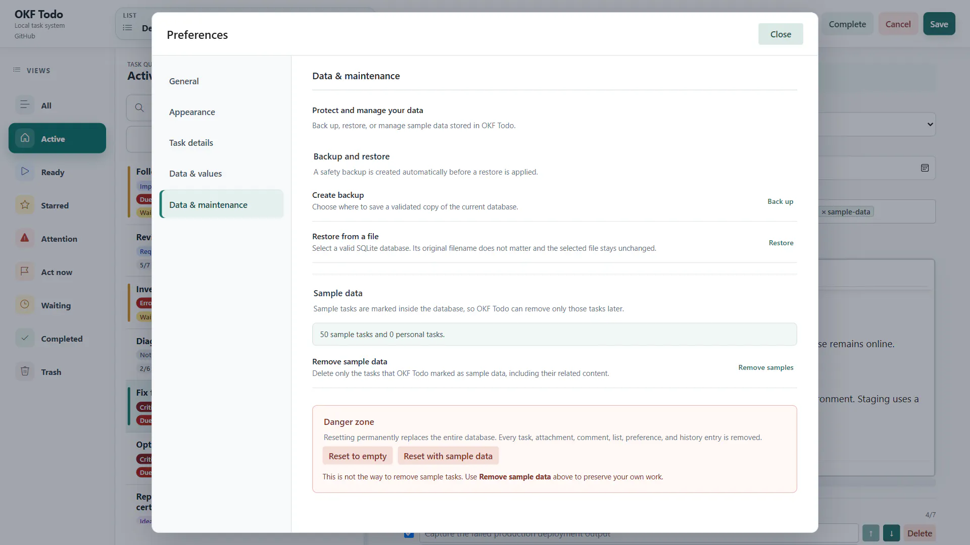Viewport: 970px width, 545px height.
Task: Click the Waiting clock icon
Action: click(x=24, y=305)
